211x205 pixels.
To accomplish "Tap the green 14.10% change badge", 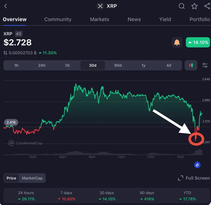I will point(198,43).
